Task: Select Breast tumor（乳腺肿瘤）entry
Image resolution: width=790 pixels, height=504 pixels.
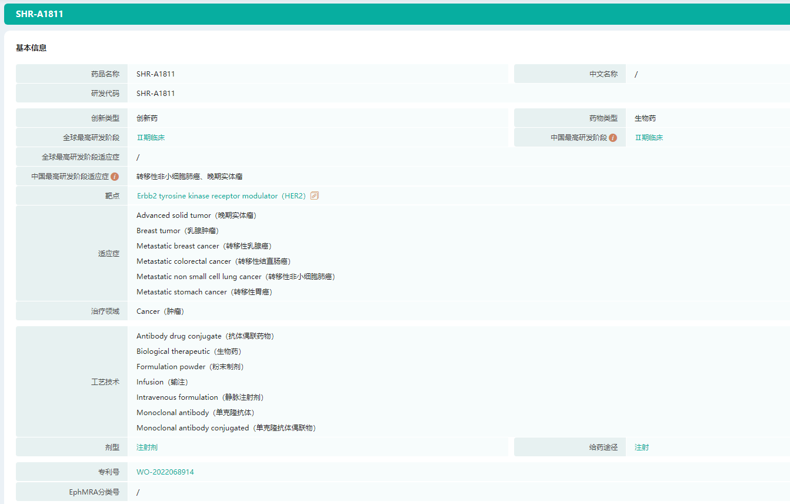Action: (x=178, y=231)
